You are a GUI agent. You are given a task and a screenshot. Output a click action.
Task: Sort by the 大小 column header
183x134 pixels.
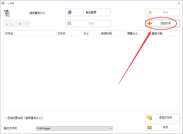click(x=91, y=33)
